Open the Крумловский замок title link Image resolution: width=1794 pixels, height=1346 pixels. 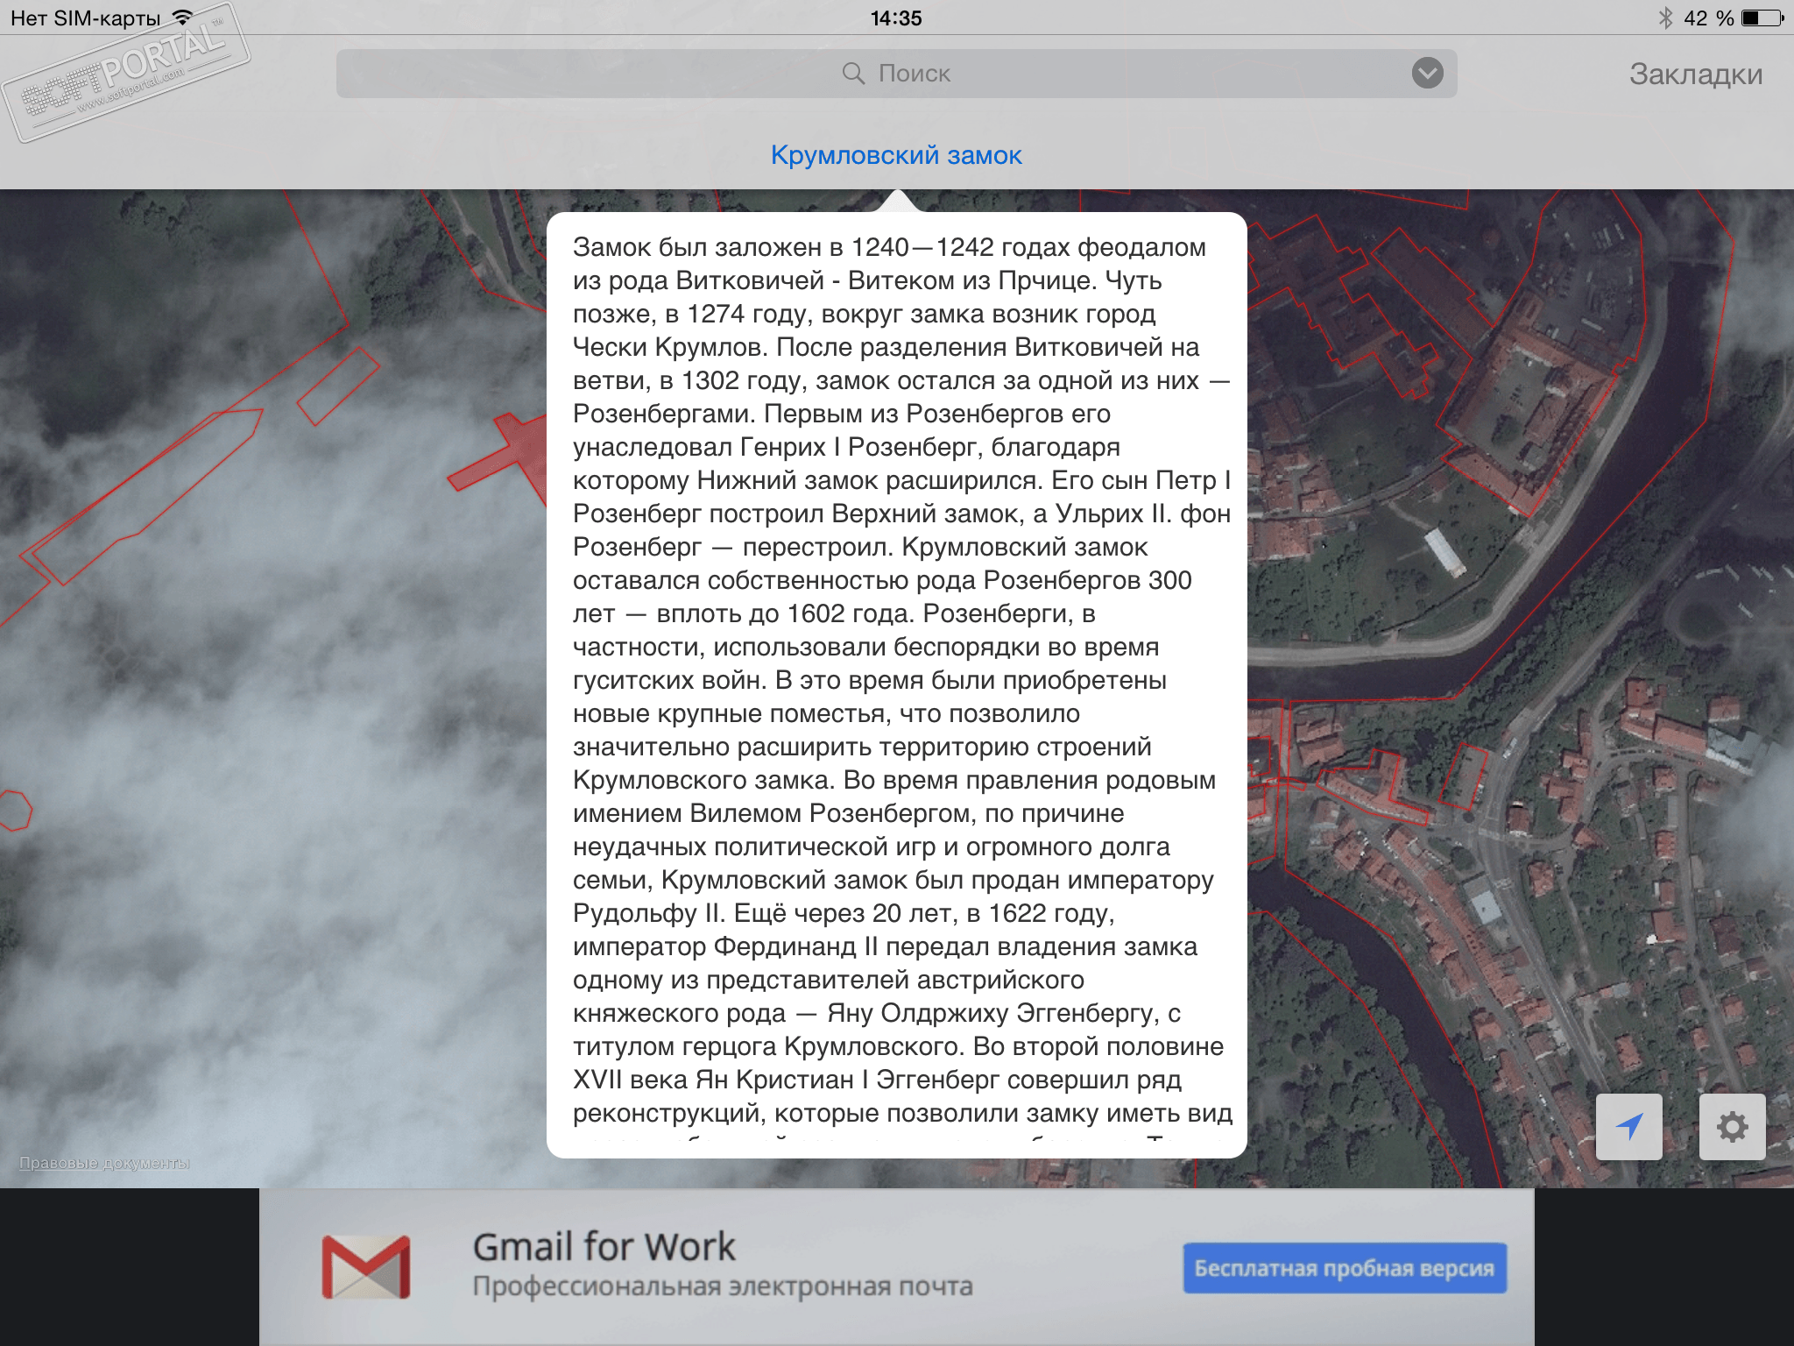[x=896, y=155]
